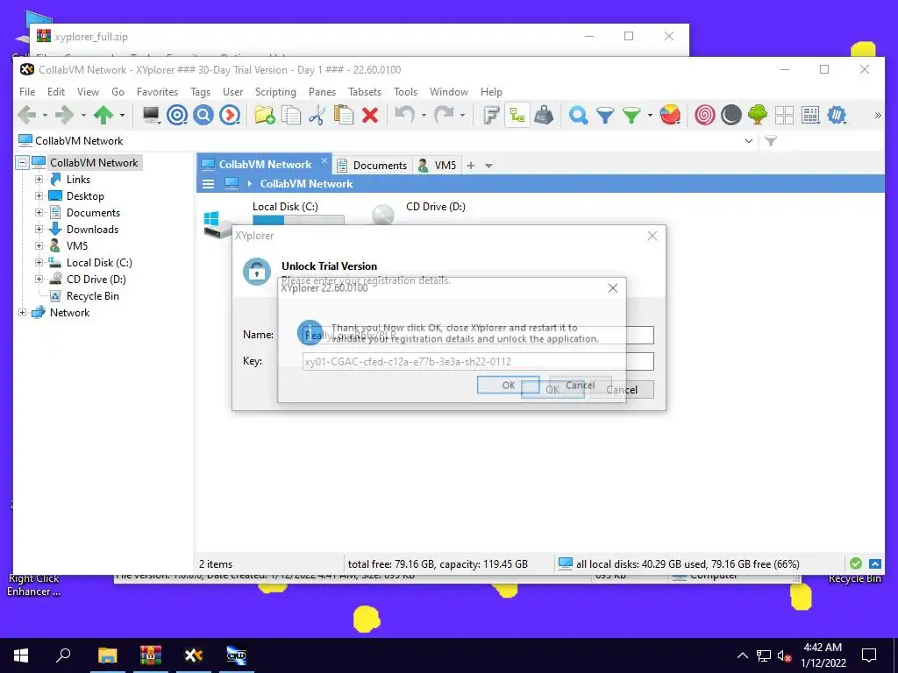Image resolution: width=898 pixels, height=673 pixels.
Task: Click the pie chart toolbar icon
Action: 669,115
